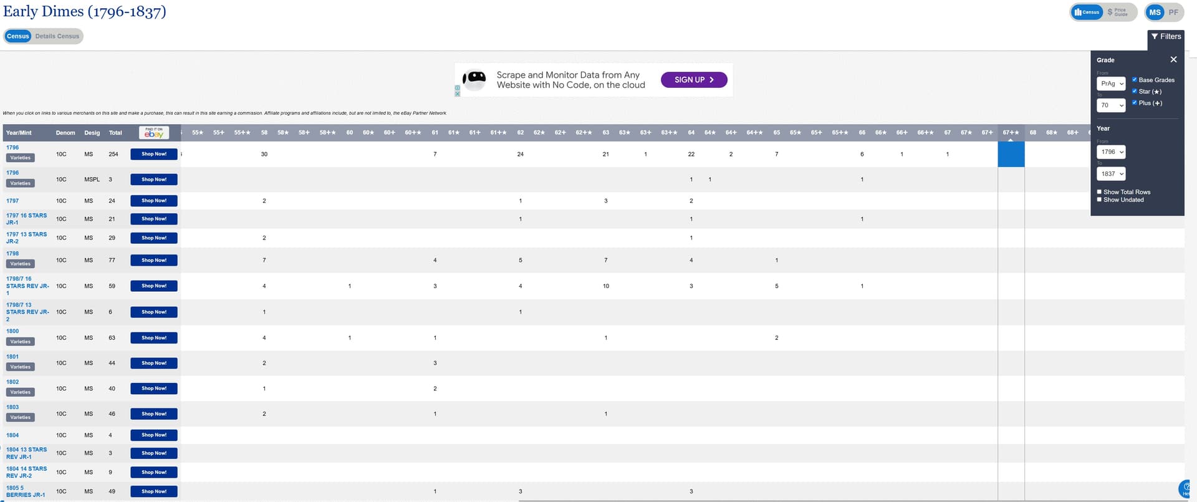1197x502 pixels.
Task: Open the 1798/7 16 STARS REV JR-1 link
Action: (27, 286)
